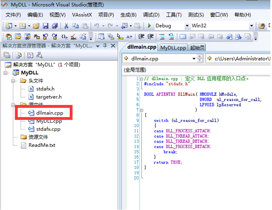
Task: Click the VAssistX spell check abc icon
Action: click(x=74, y=37)
